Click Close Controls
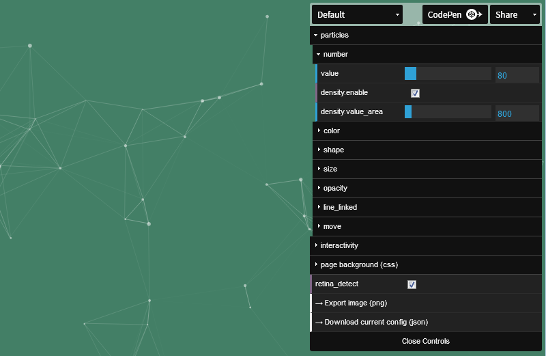The height and width of the screenshot is (356, 546). click(x=425, y=342)
